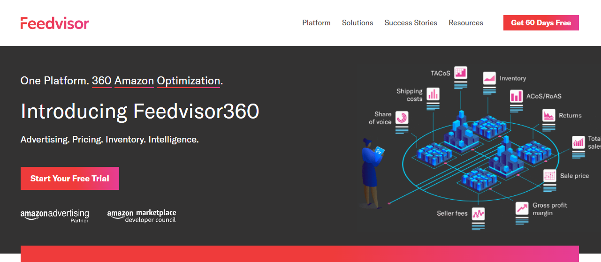Go to Success Stories
This screenshot has width=601, height=262.
[x=411, y=22]
